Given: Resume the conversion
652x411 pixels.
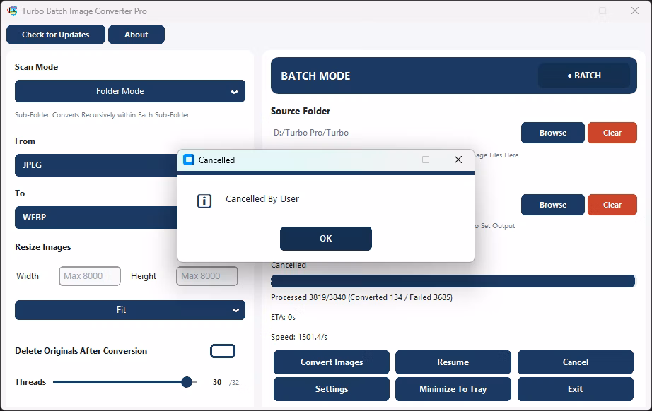Looking at the screenshot, I should 453,362.
